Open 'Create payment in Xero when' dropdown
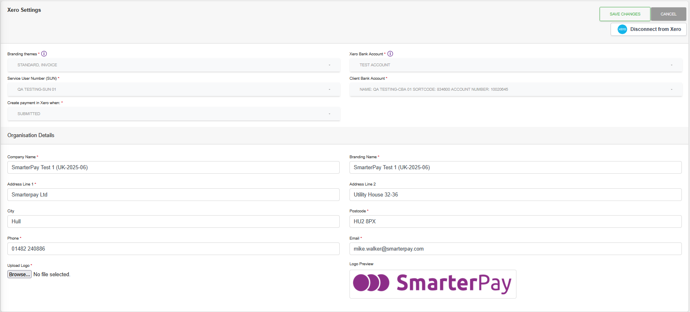The height and width of the screenshot is (312, 690). [174, 114]
